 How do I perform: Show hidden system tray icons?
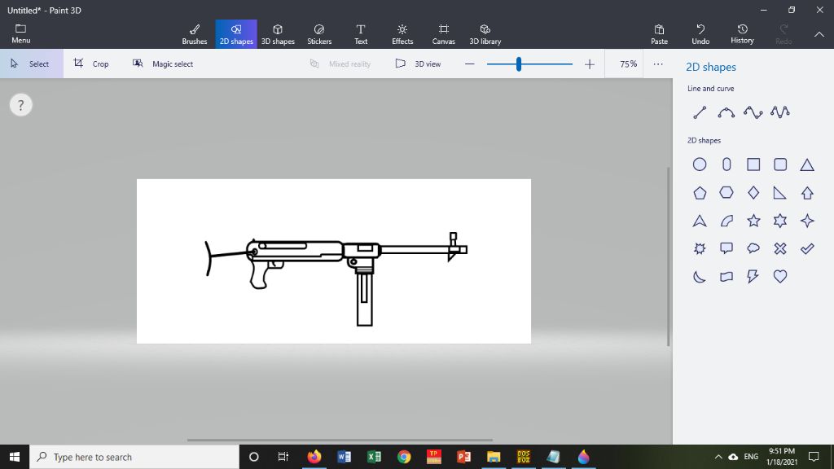pos(718,457)
